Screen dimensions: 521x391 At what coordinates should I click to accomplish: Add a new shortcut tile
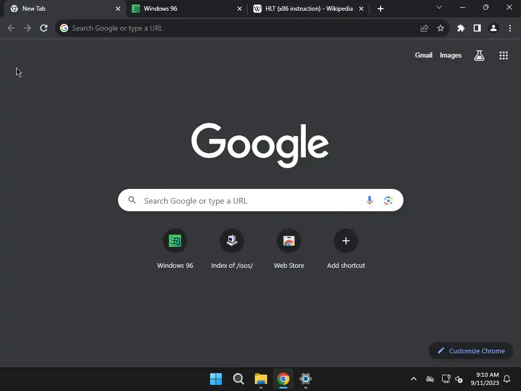click(x=346, y=248)
